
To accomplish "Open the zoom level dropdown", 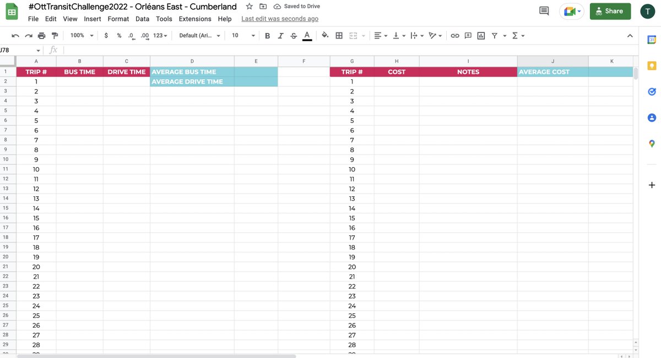I will [x=81, y=35].
